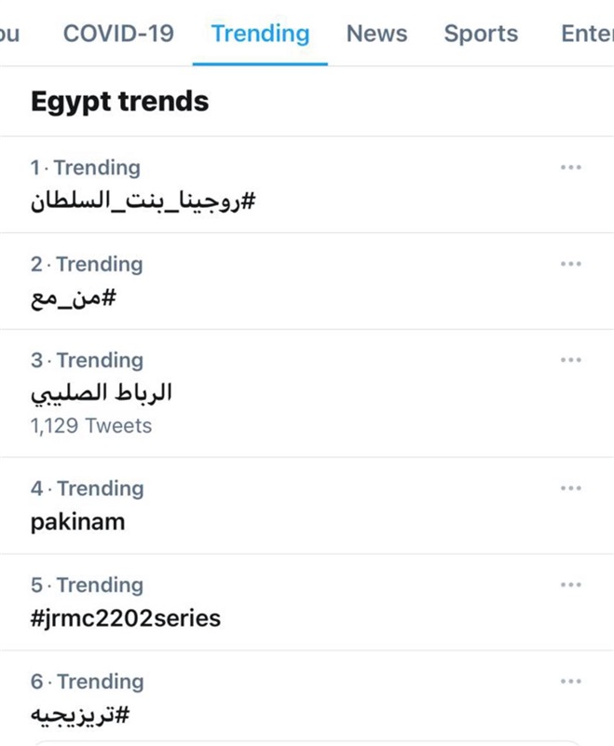Return to the cut-off For you tab
Viewport: 614px width, 746px height.
(x=9, y=34)
